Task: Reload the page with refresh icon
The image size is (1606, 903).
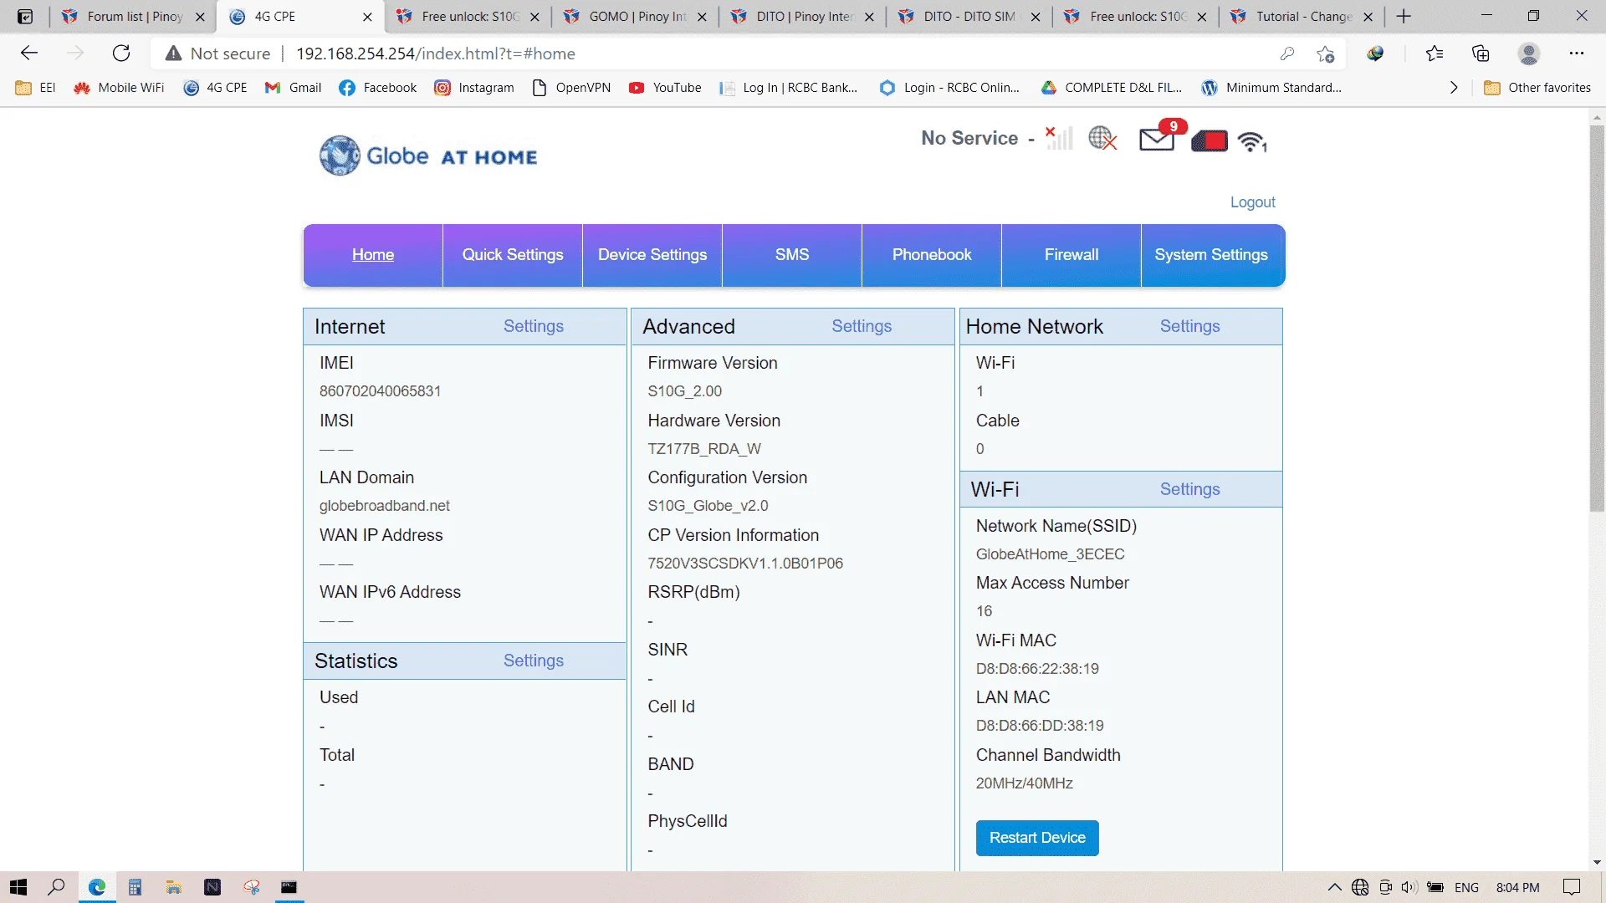Action: (121, 54)
